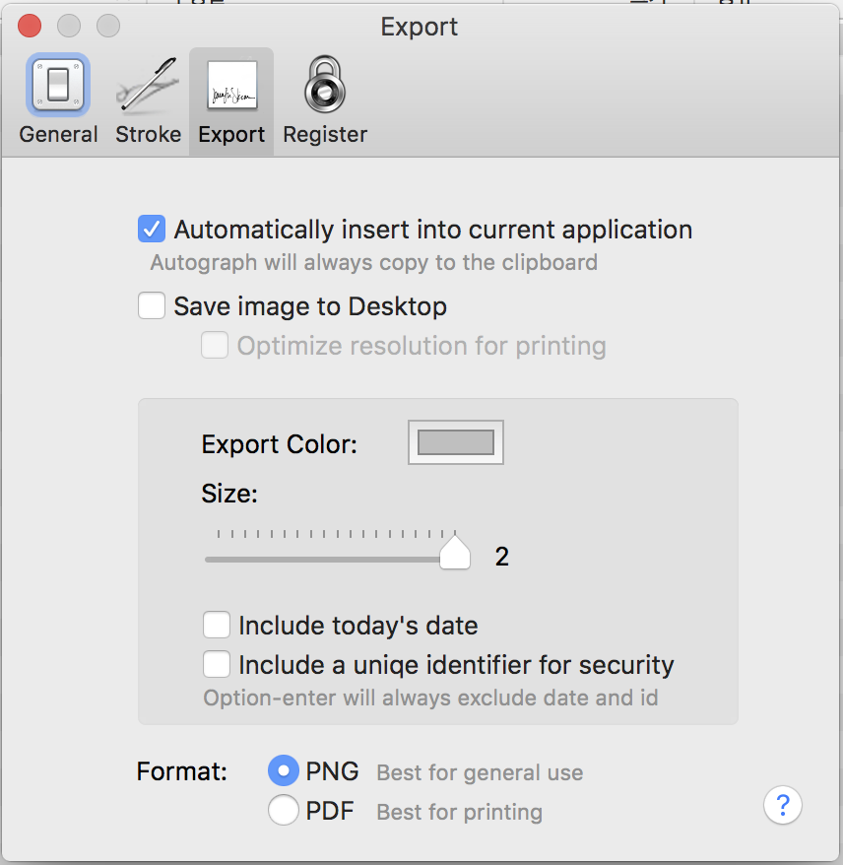This screenshot has height=865, width=843.
Task: Select the PNG format radio button
Action: (285, 771)
